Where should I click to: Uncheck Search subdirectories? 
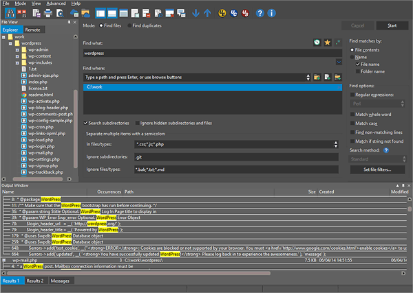pos(86,122)
